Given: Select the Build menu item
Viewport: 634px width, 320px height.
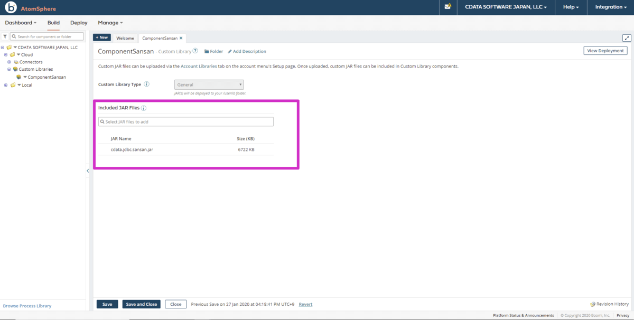Looking at the screenshot, I should pyautogui.click(x=53, y=23).
